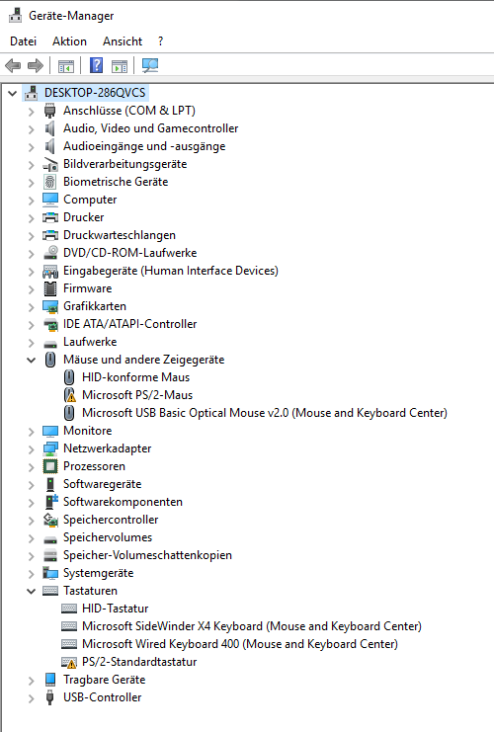Select the Biometrische Geräte category label
The height and width of the screenshot is (732, 494).
[x=116, y=182]
